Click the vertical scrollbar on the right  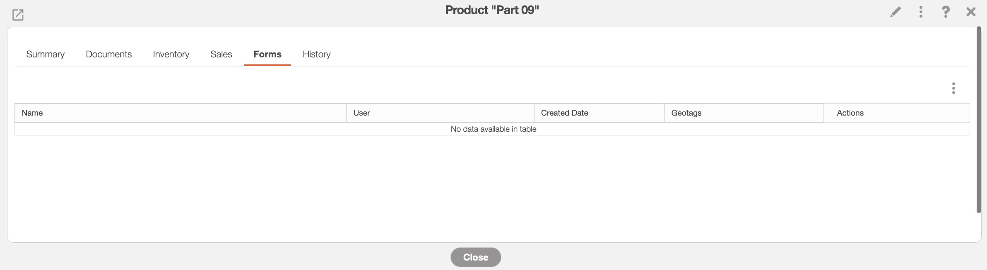click(979, 120)
